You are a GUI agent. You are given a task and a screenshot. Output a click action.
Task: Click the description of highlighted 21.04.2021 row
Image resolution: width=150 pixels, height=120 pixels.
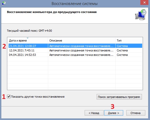81,46
